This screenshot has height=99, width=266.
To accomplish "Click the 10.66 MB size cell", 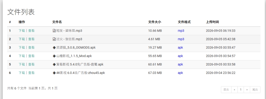I will pyautogui.click(x=155, y=31).
